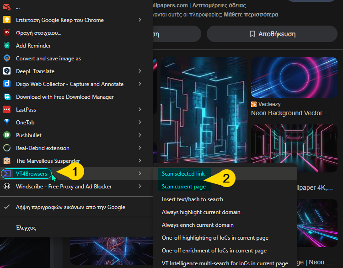343x268 pixels.
Task: Click the Real-Debrid circle icon
Action: 7,148
